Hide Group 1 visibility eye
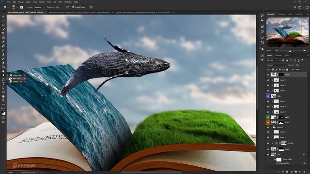Image resolution: width=310 pixels, height=174 pixels. (268, 128)
